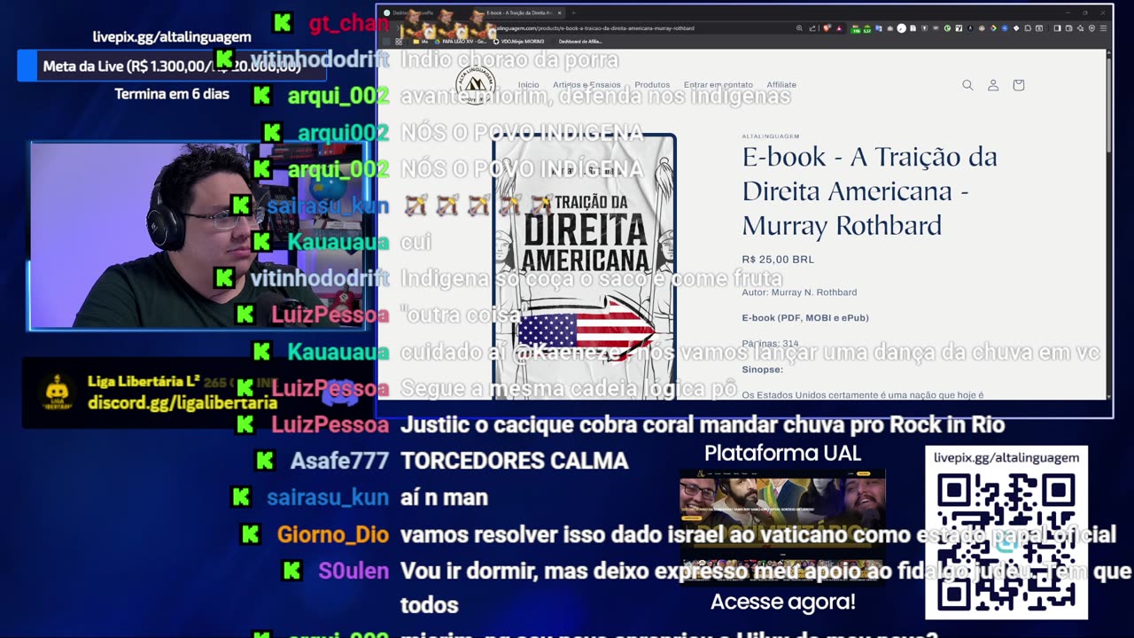1134x638 pixels.
Task: Click the username Giorno_Dio in chat
Action: coord(333,535)
